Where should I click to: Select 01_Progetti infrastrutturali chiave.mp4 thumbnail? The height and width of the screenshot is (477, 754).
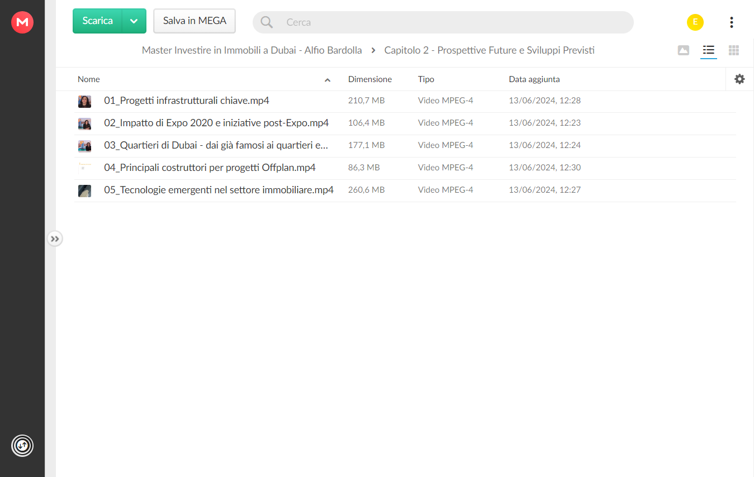click(84, 102)
